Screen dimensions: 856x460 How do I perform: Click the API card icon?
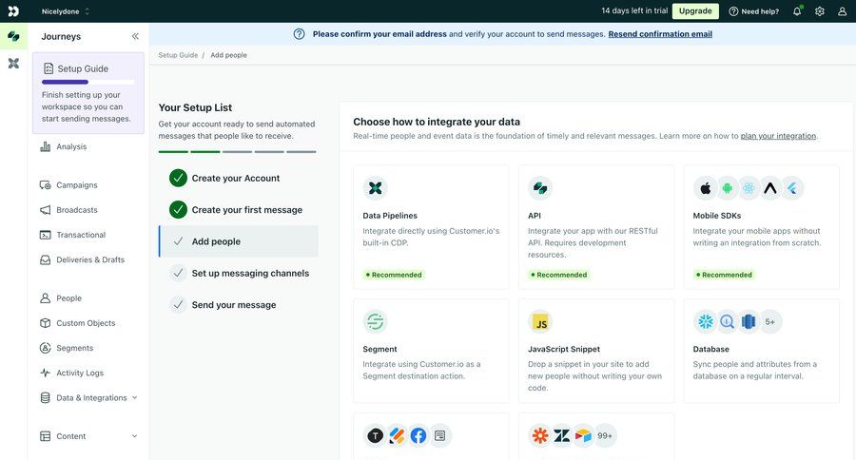[540, 188]
